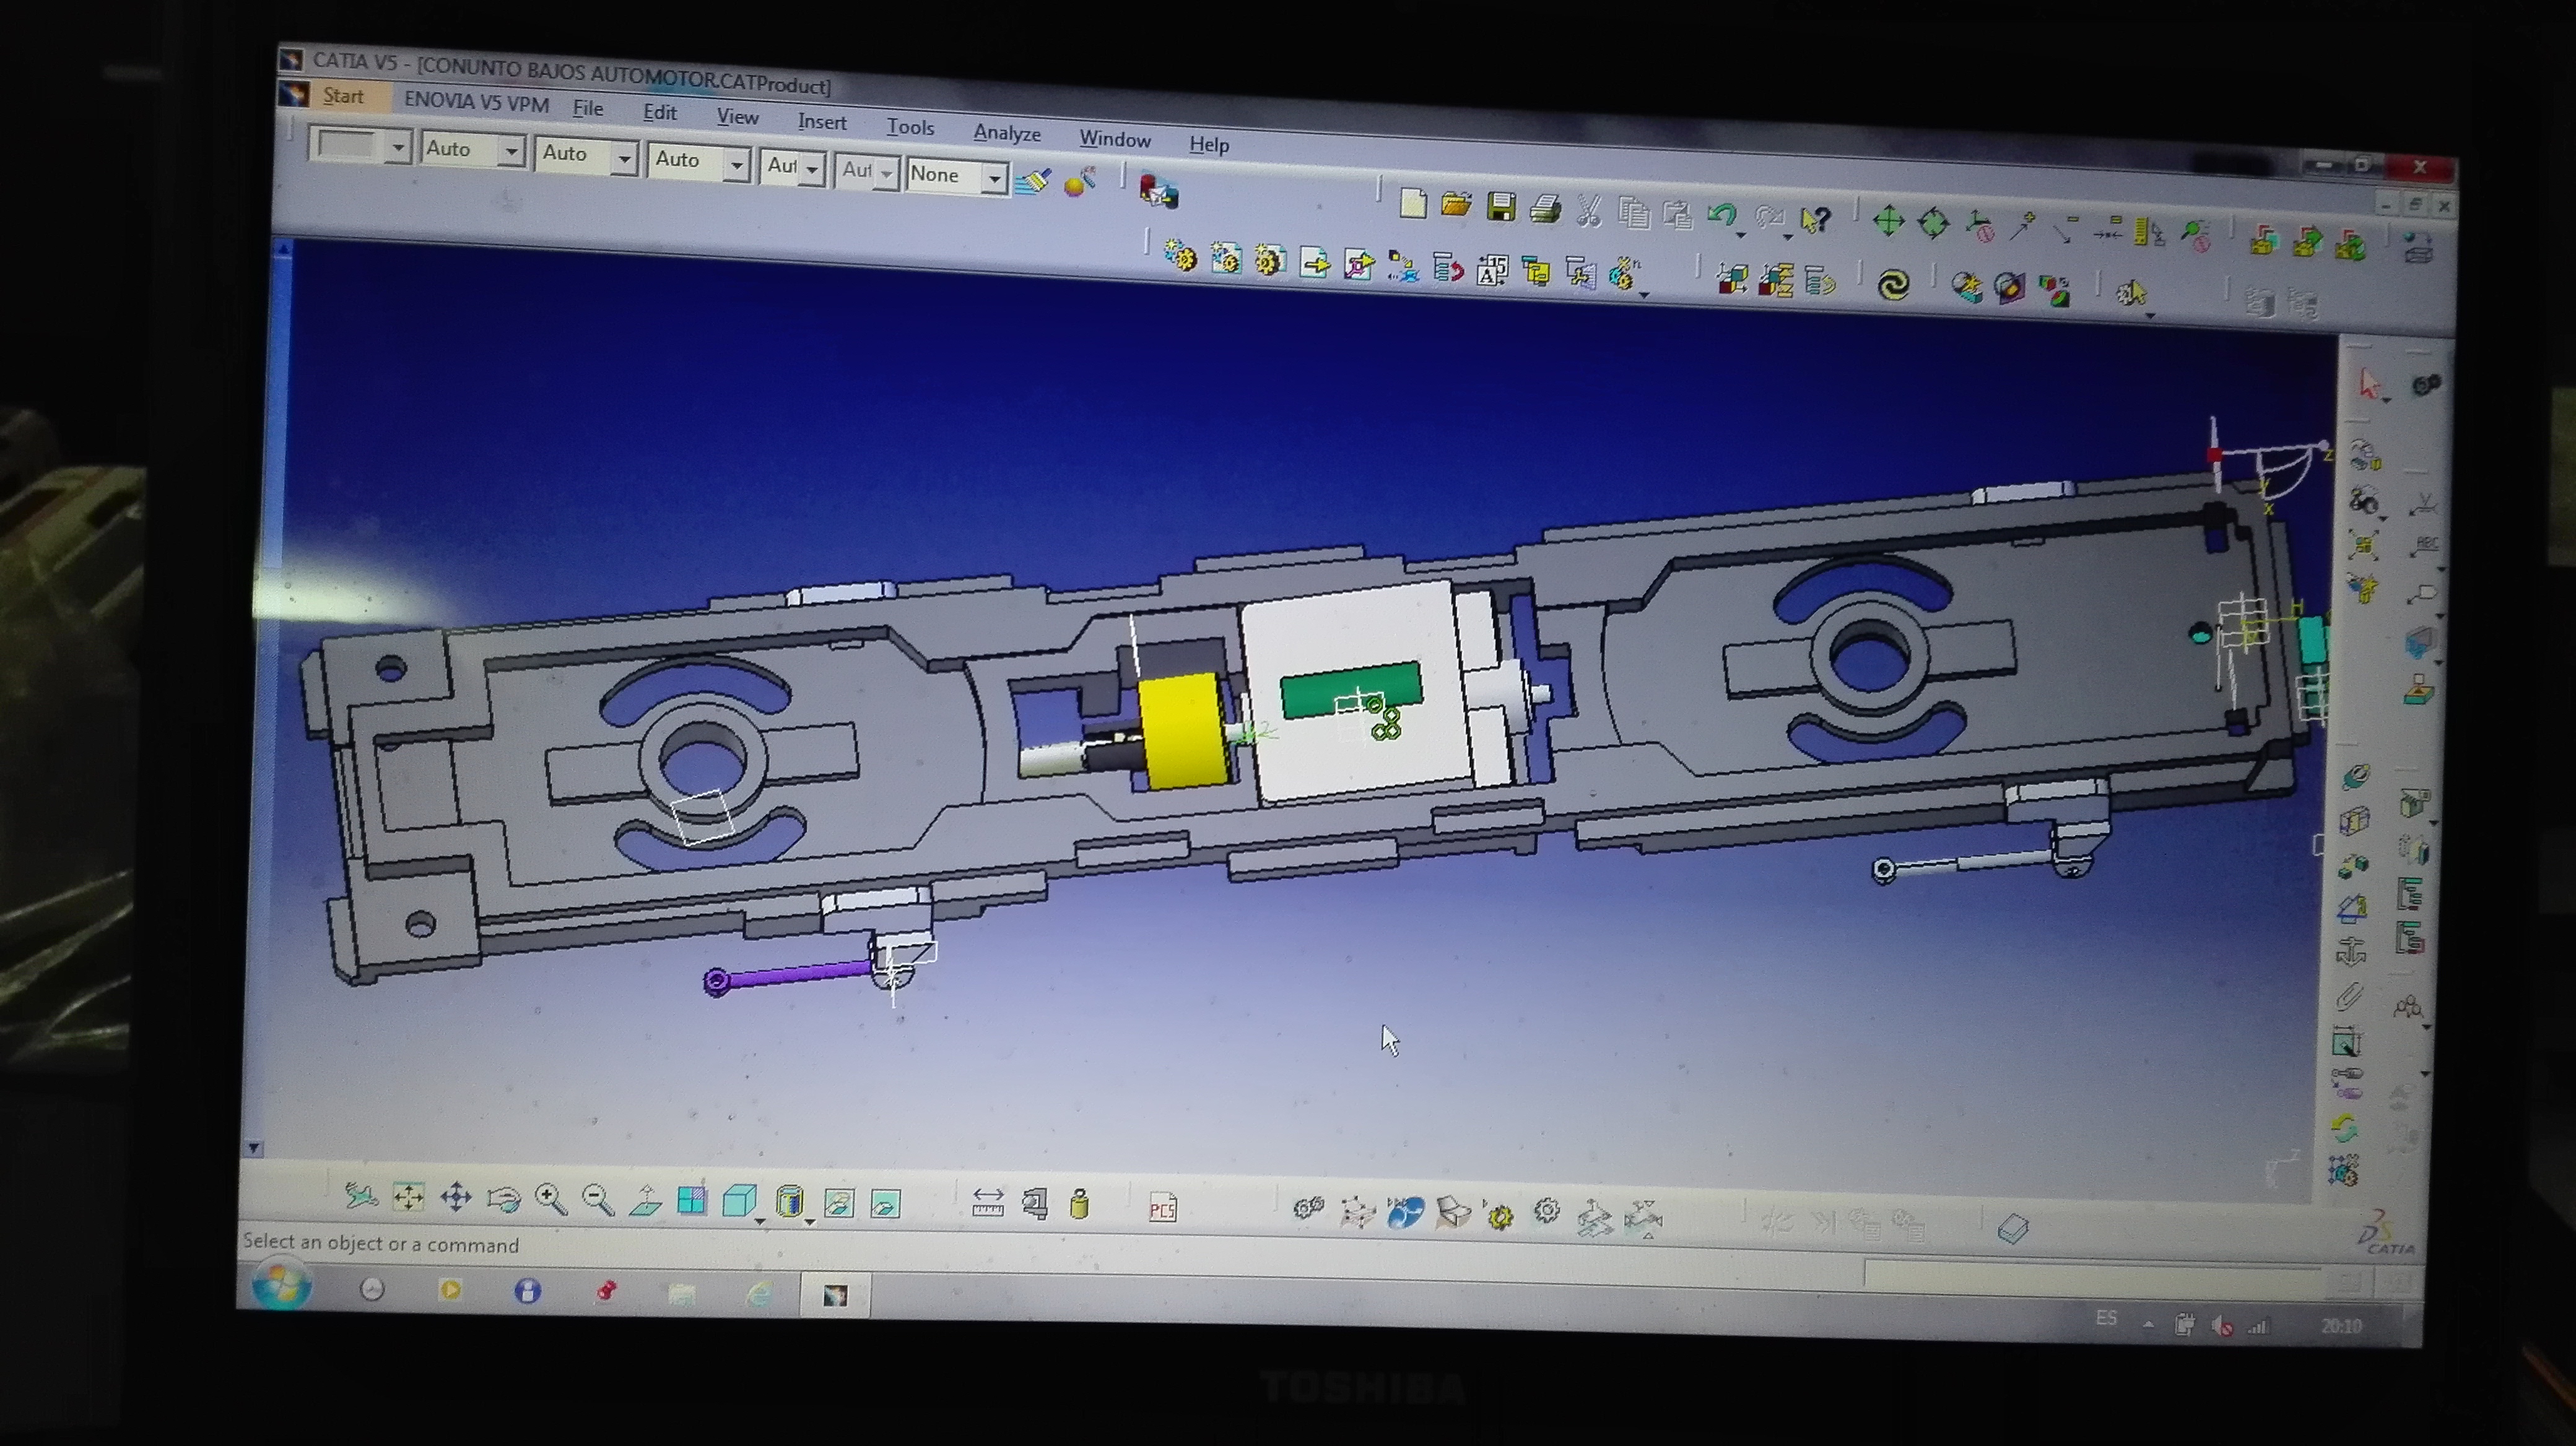Click the Select arrow tool in right toolbar
Screen dimensions: 2576x1446
2369,384
